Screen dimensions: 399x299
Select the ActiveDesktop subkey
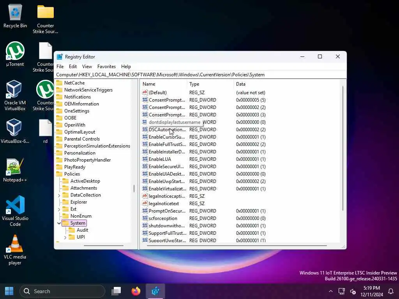point(85,181)
